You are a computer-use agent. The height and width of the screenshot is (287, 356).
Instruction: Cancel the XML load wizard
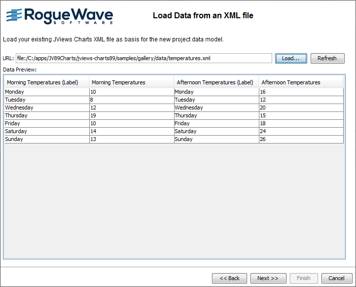[336, 278]
